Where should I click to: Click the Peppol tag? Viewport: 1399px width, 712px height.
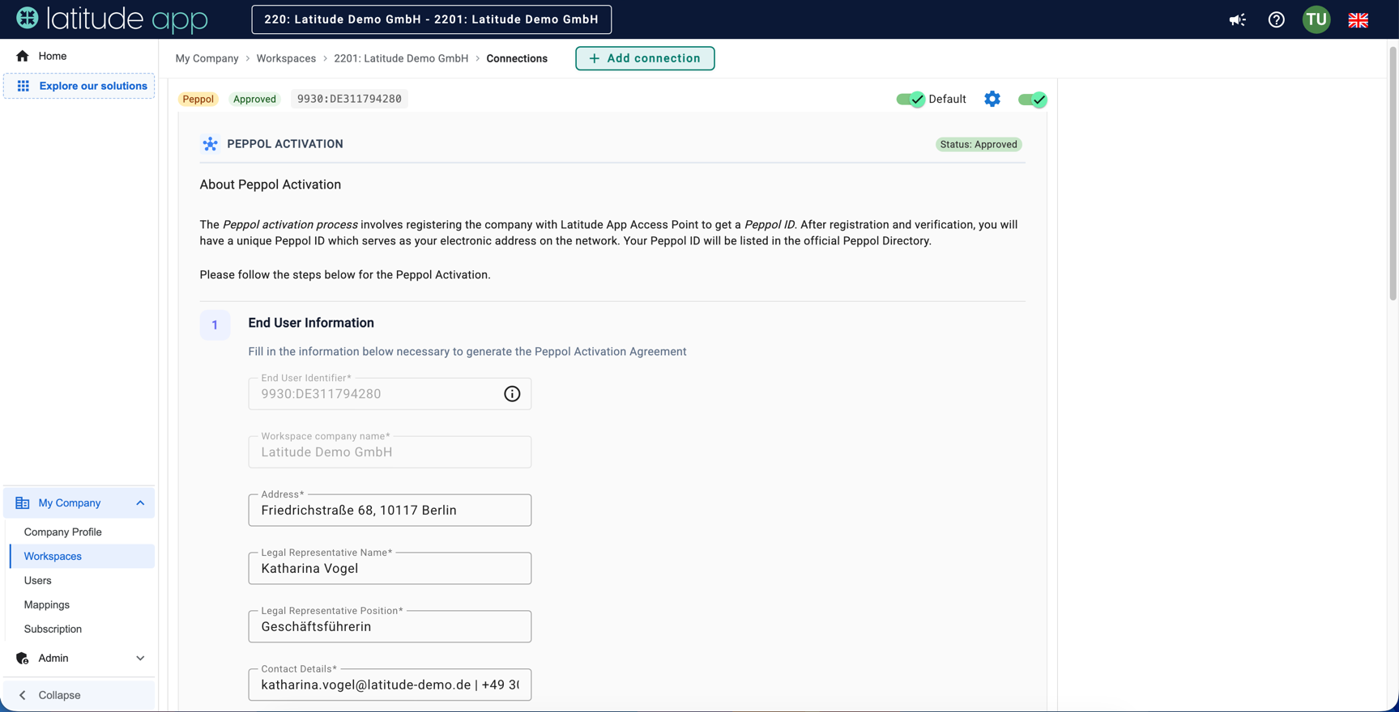tap(198, 99)
